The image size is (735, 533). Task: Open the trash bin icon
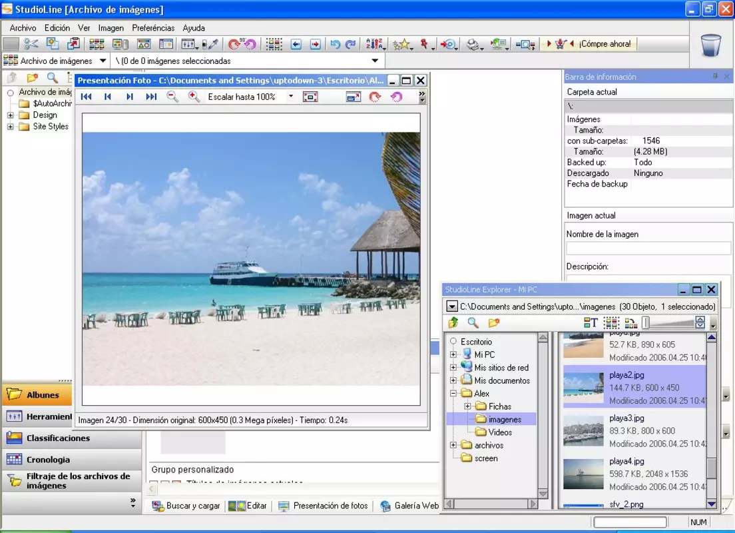pos(710,45)
